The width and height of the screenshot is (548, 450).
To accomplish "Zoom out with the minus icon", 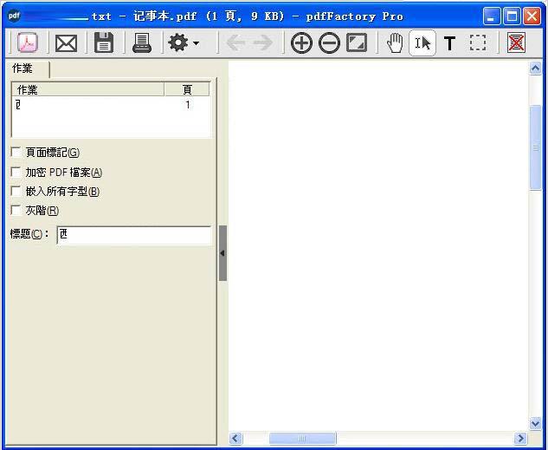I will pos(329,42).
